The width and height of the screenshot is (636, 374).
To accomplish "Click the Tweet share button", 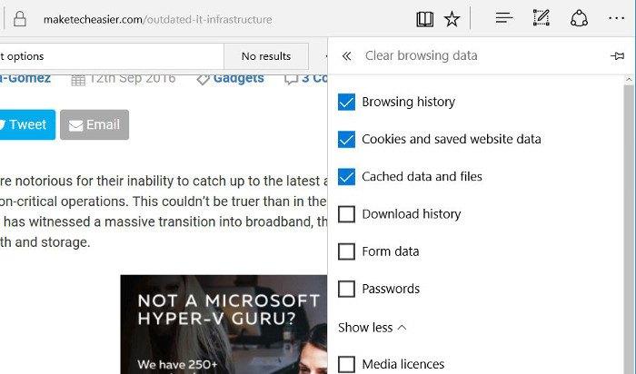I will [25, 125].
